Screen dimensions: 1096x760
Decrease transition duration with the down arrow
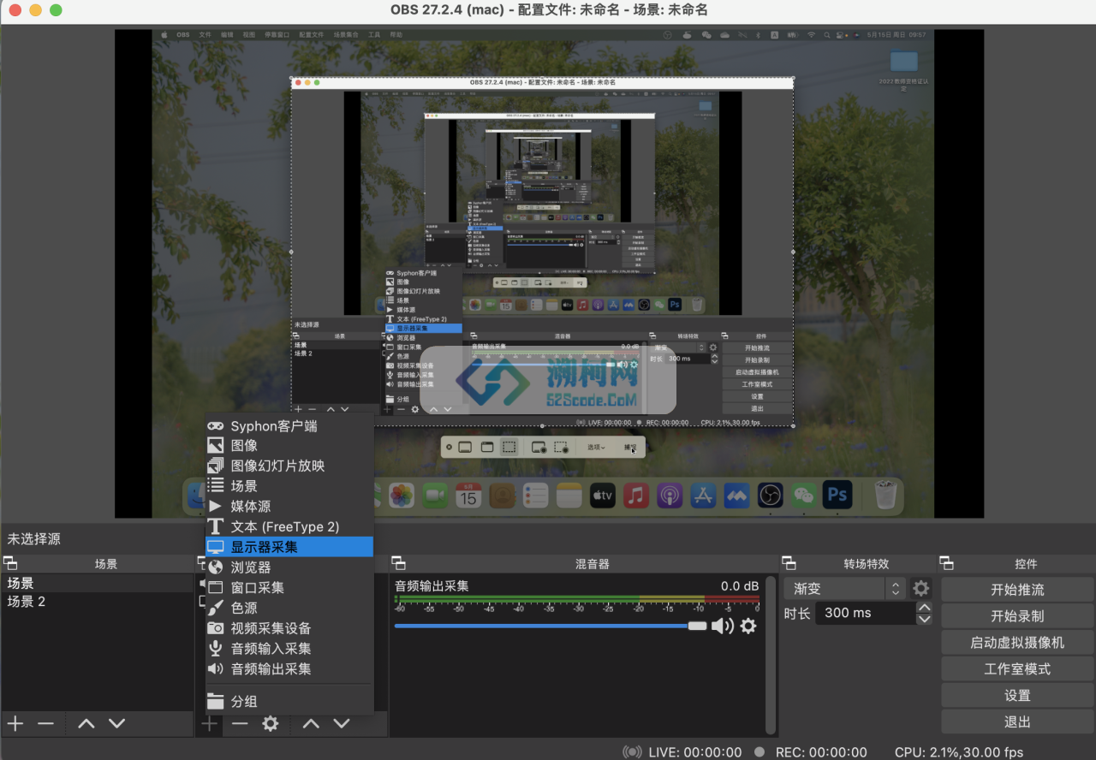tap(924, 619)
